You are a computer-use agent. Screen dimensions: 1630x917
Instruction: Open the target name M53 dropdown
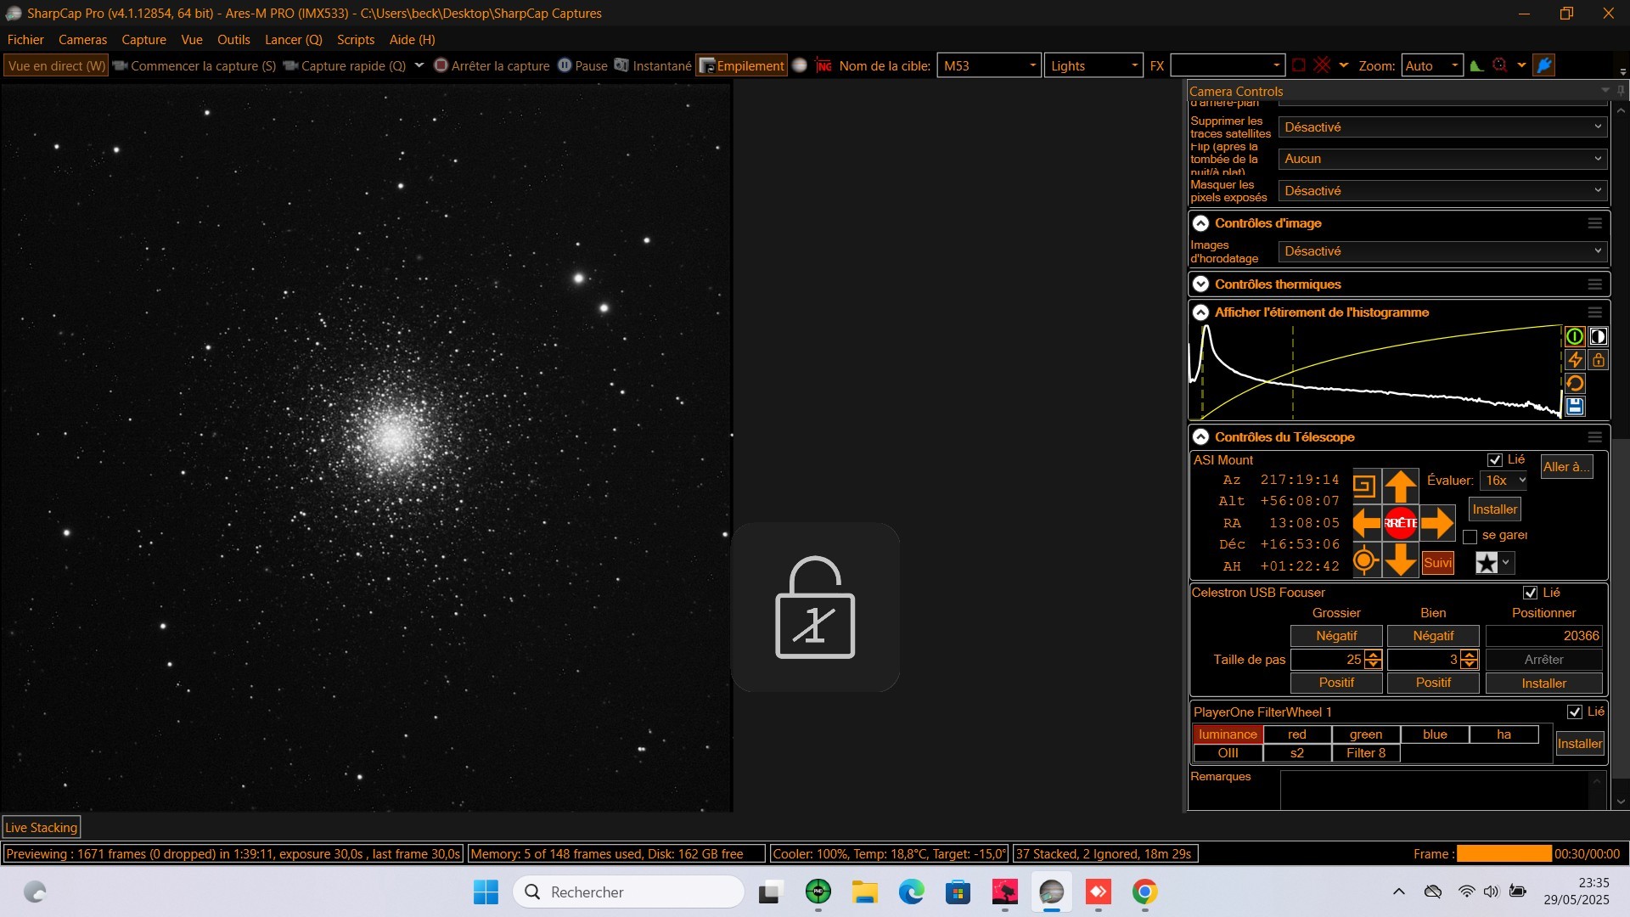pos(989,65)
